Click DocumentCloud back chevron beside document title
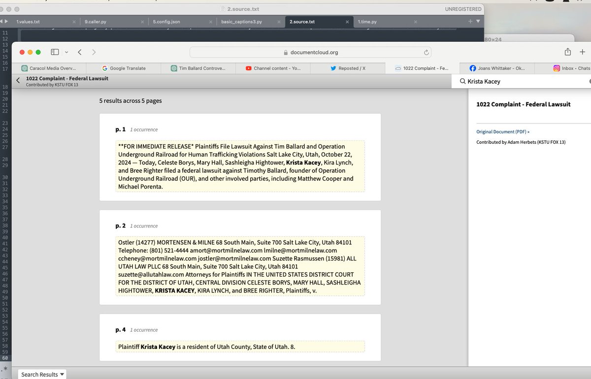591x379 pixels. click(x=18, y=81)
